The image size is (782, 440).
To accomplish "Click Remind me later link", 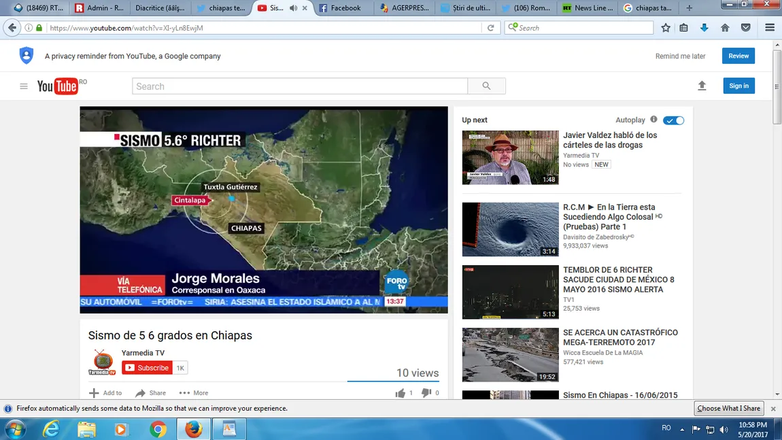I will click(680, 56).
